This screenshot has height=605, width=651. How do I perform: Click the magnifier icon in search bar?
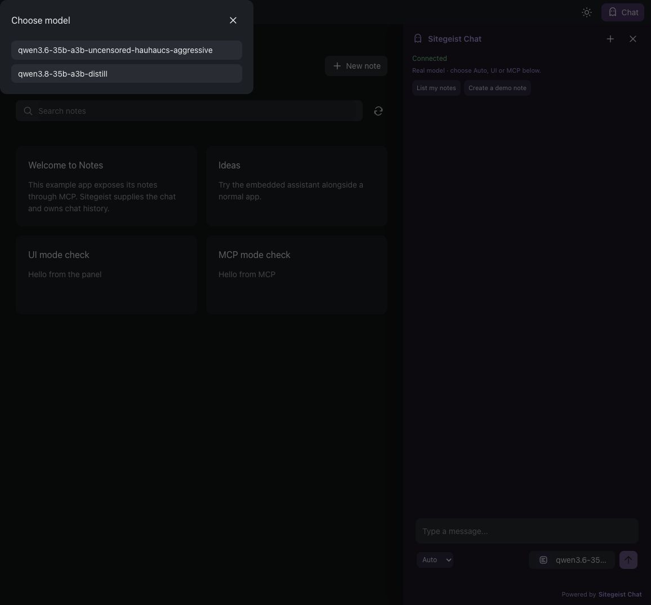(28, 111)
